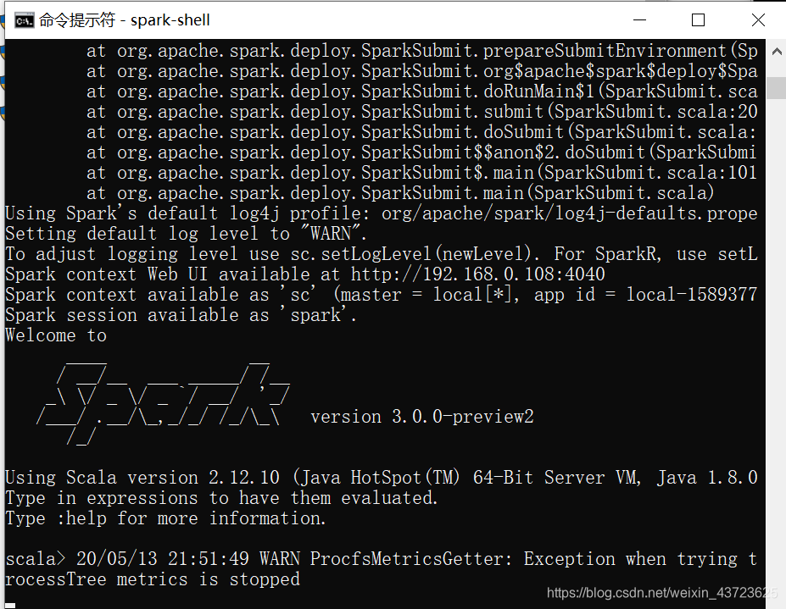This screenshot has height=609, width=786.
Task: Click the scrollbar up arrow
Action: pos(777,51)
